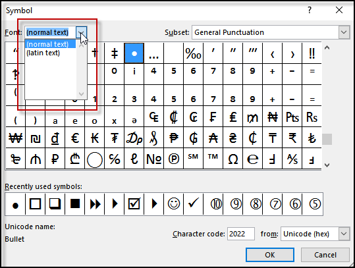
Task: Insert recent bullet symbol
Action: pos(15,204)
